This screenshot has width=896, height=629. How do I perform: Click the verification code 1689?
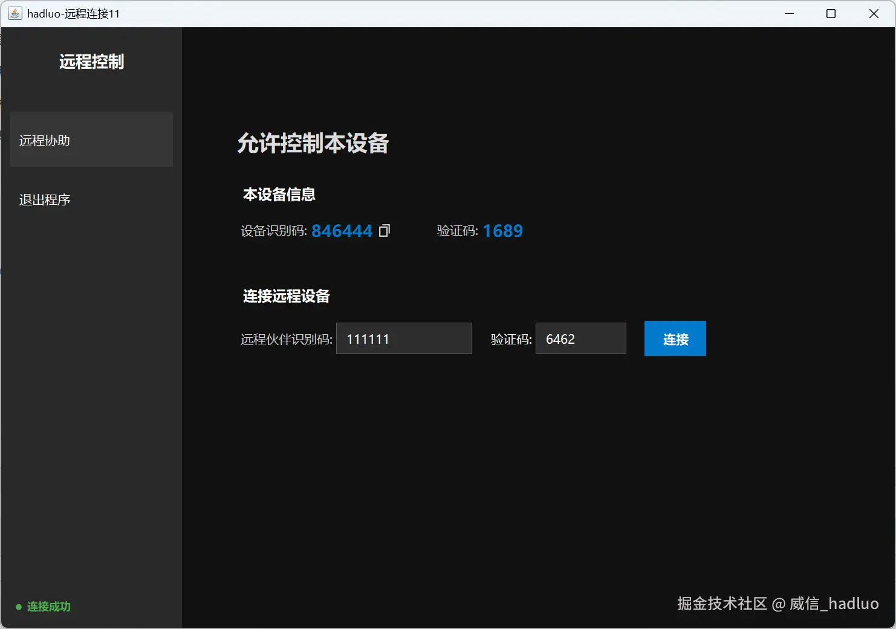click(503, 231)
